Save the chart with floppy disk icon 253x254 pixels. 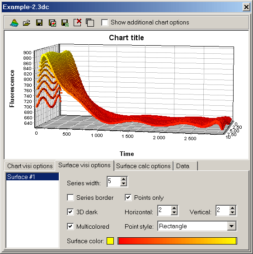[39, 23]
